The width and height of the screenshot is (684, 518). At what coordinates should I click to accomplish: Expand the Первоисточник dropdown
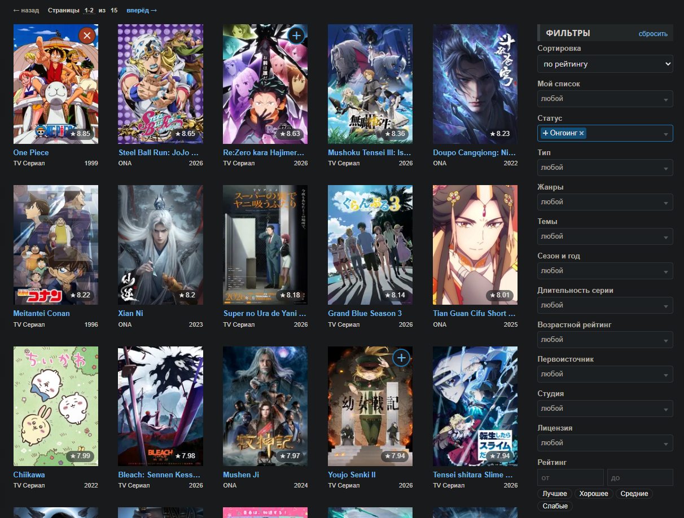(605, 374)
